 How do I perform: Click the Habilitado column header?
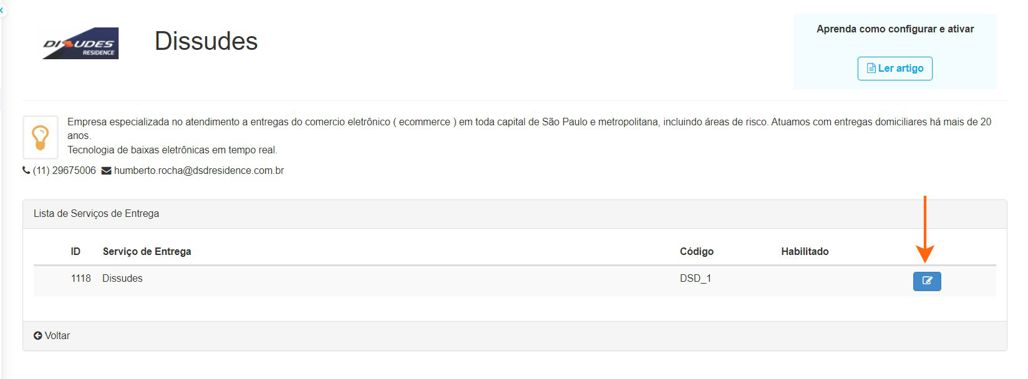(x=805, y=252)
